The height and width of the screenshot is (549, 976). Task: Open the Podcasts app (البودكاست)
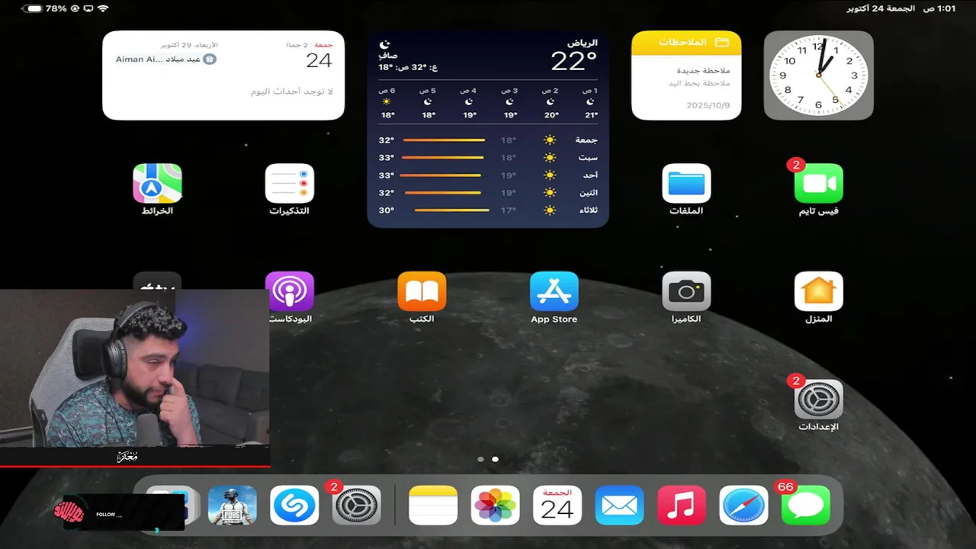(x=290, y=291)
